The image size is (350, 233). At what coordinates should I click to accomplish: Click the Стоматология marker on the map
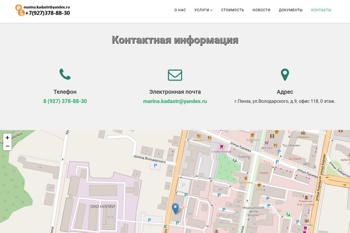click(222, 147)
